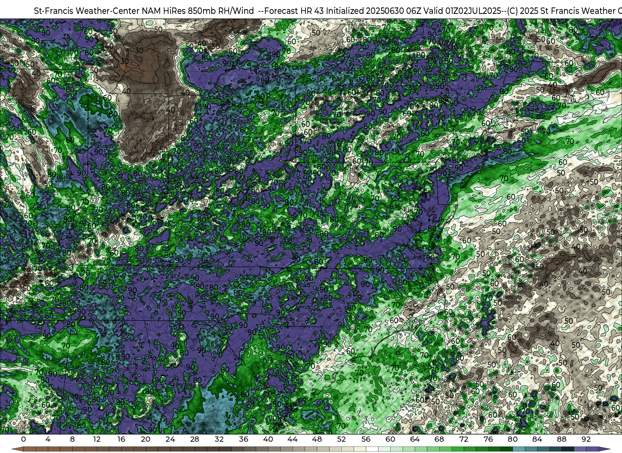Click colorbar tick label 36
622x453 pixels.
click(244, 439)
